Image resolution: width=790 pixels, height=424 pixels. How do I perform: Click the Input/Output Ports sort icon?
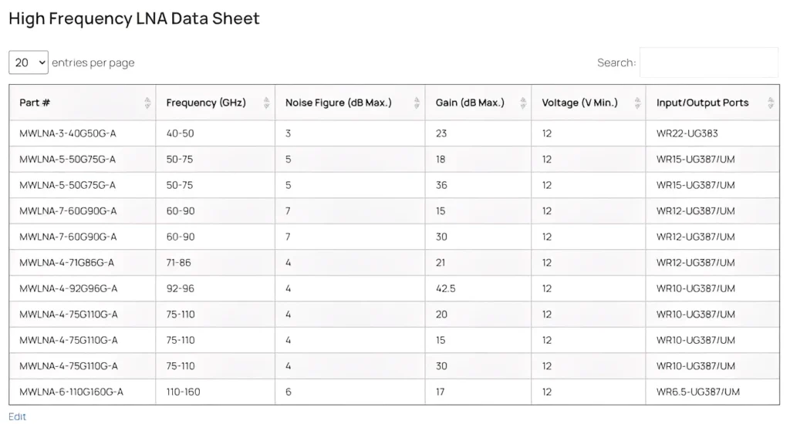(x=770, y=103)
